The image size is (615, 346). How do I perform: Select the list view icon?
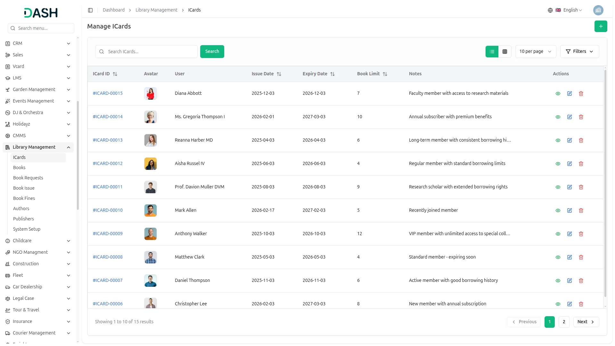coord(492,52)
